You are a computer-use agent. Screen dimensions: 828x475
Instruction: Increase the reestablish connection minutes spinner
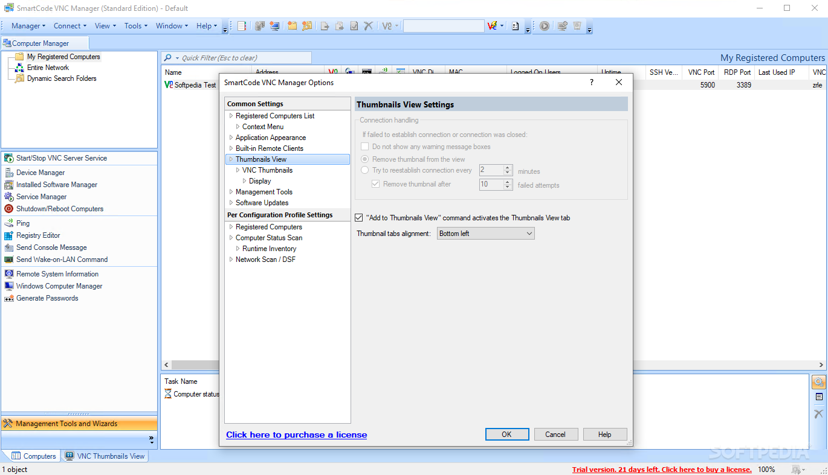click(x=508, y=168)
